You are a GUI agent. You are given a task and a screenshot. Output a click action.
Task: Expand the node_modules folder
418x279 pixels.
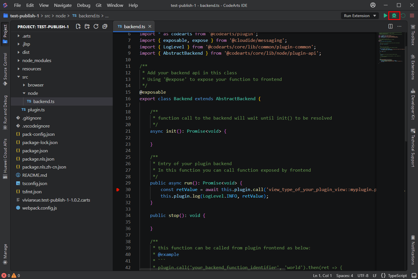[37, 61]
